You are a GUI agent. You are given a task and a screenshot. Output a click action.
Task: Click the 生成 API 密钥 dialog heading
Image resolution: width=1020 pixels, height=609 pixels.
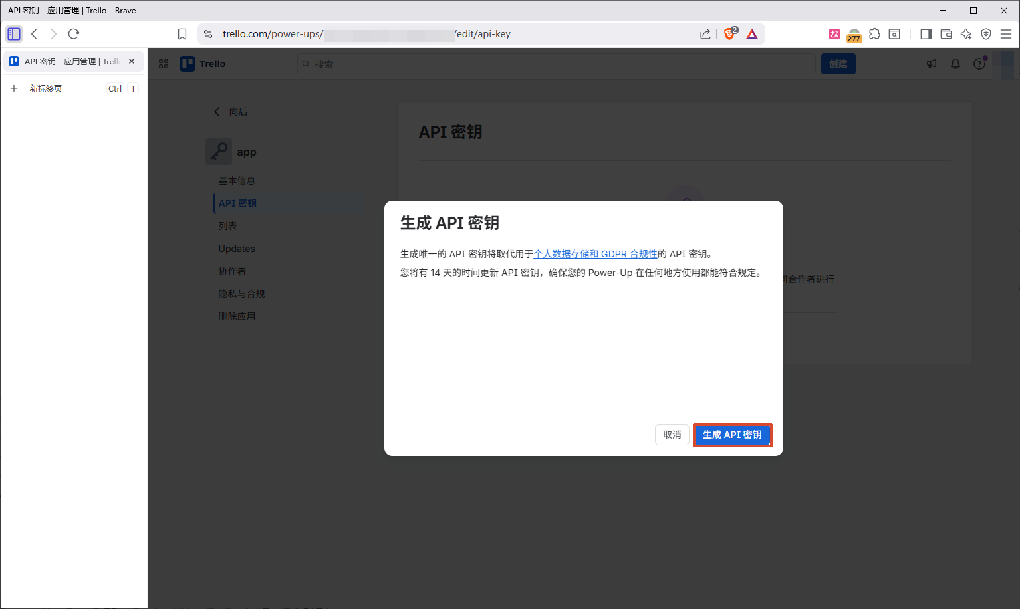coord(449,223)
